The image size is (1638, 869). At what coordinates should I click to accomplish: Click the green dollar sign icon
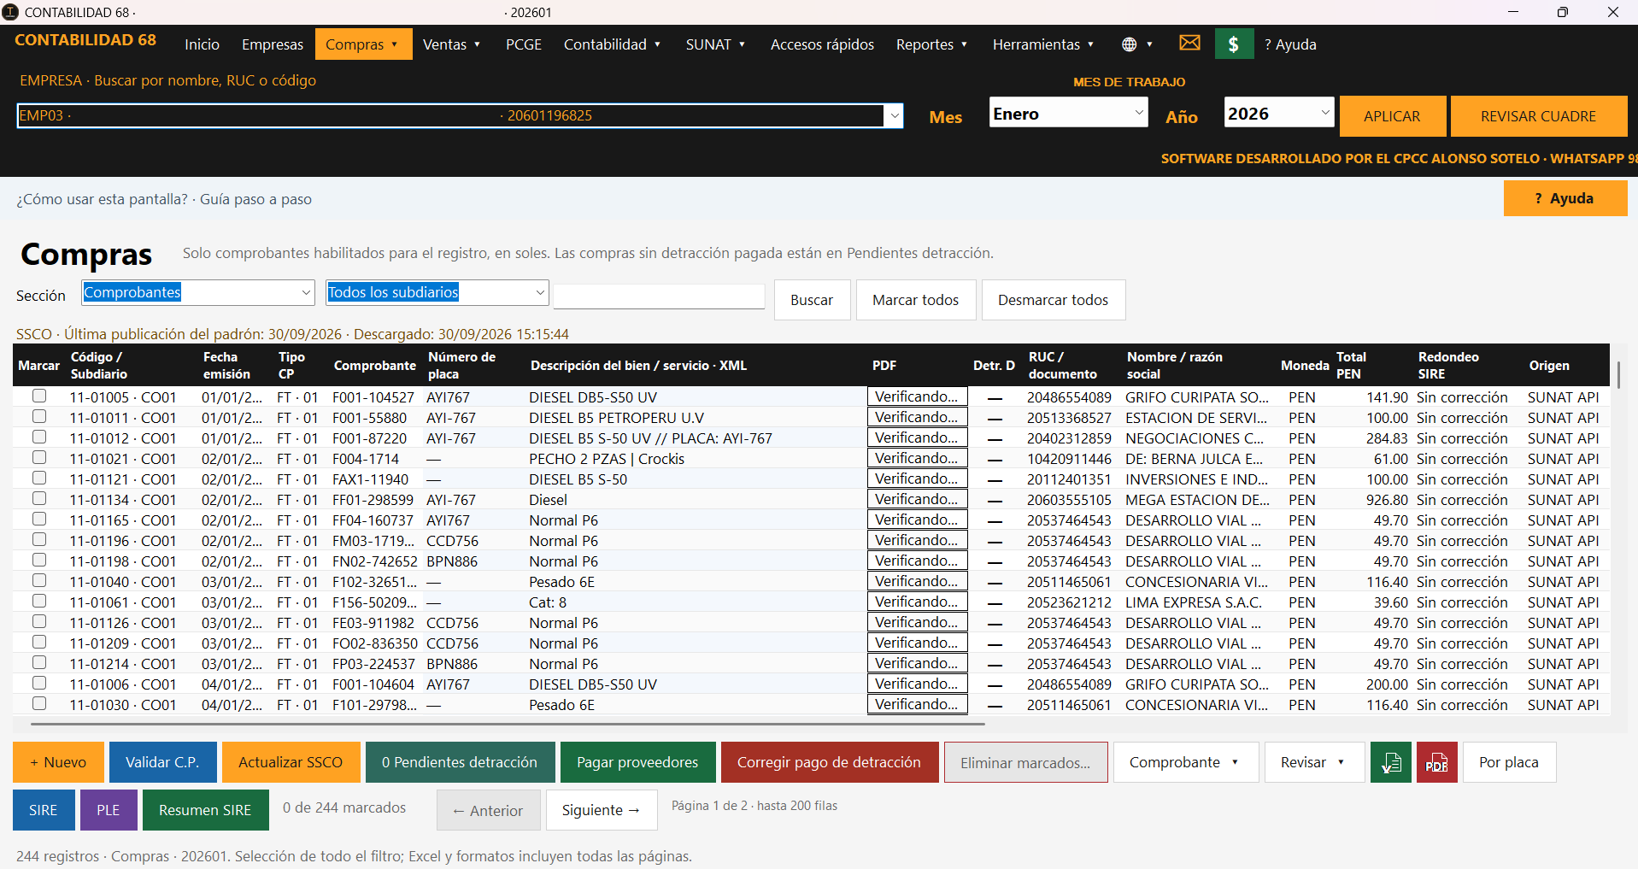pos(1234,44)
